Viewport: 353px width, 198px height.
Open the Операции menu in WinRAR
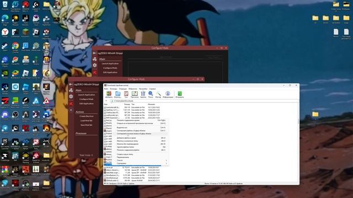coord(123,89)
